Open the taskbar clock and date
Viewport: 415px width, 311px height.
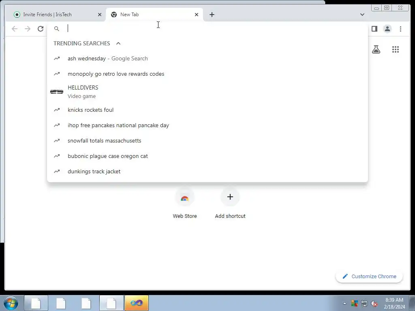pos(394,303)
